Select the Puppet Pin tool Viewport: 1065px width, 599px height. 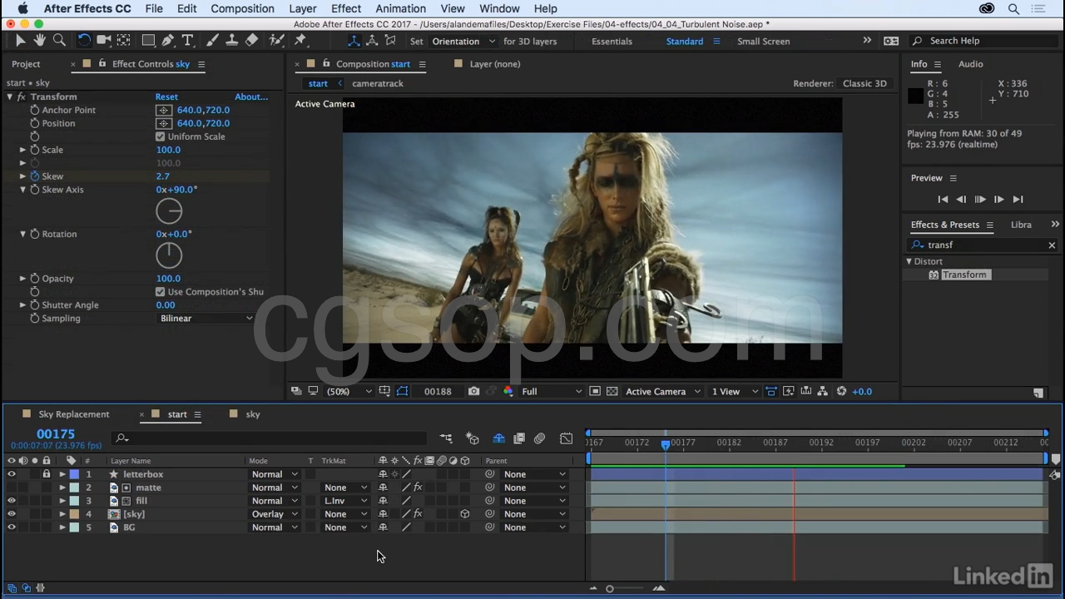point(300,40)
